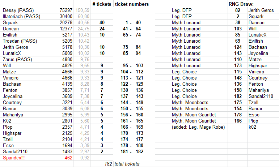Click the '(added: Leg. Mage Robe)' cell
The image size is (279, 167).
(x=199, y=127)
